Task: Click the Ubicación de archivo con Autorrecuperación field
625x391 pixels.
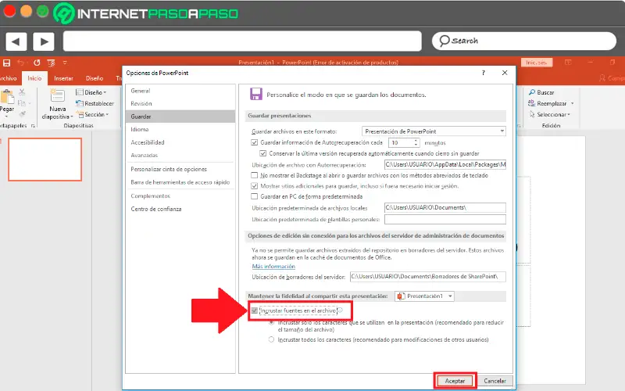Action: (445, 164)
